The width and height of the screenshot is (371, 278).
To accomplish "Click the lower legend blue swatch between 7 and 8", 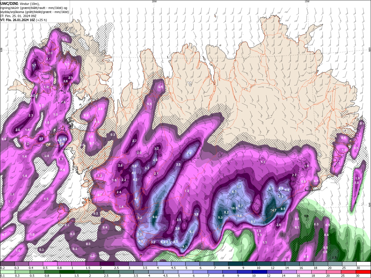I will (x=215, y=272).
